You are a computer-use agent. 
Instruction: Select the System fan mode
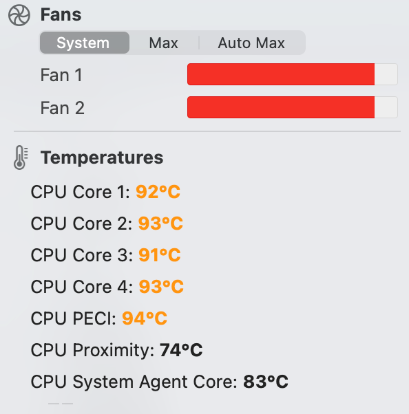point(85,43)
